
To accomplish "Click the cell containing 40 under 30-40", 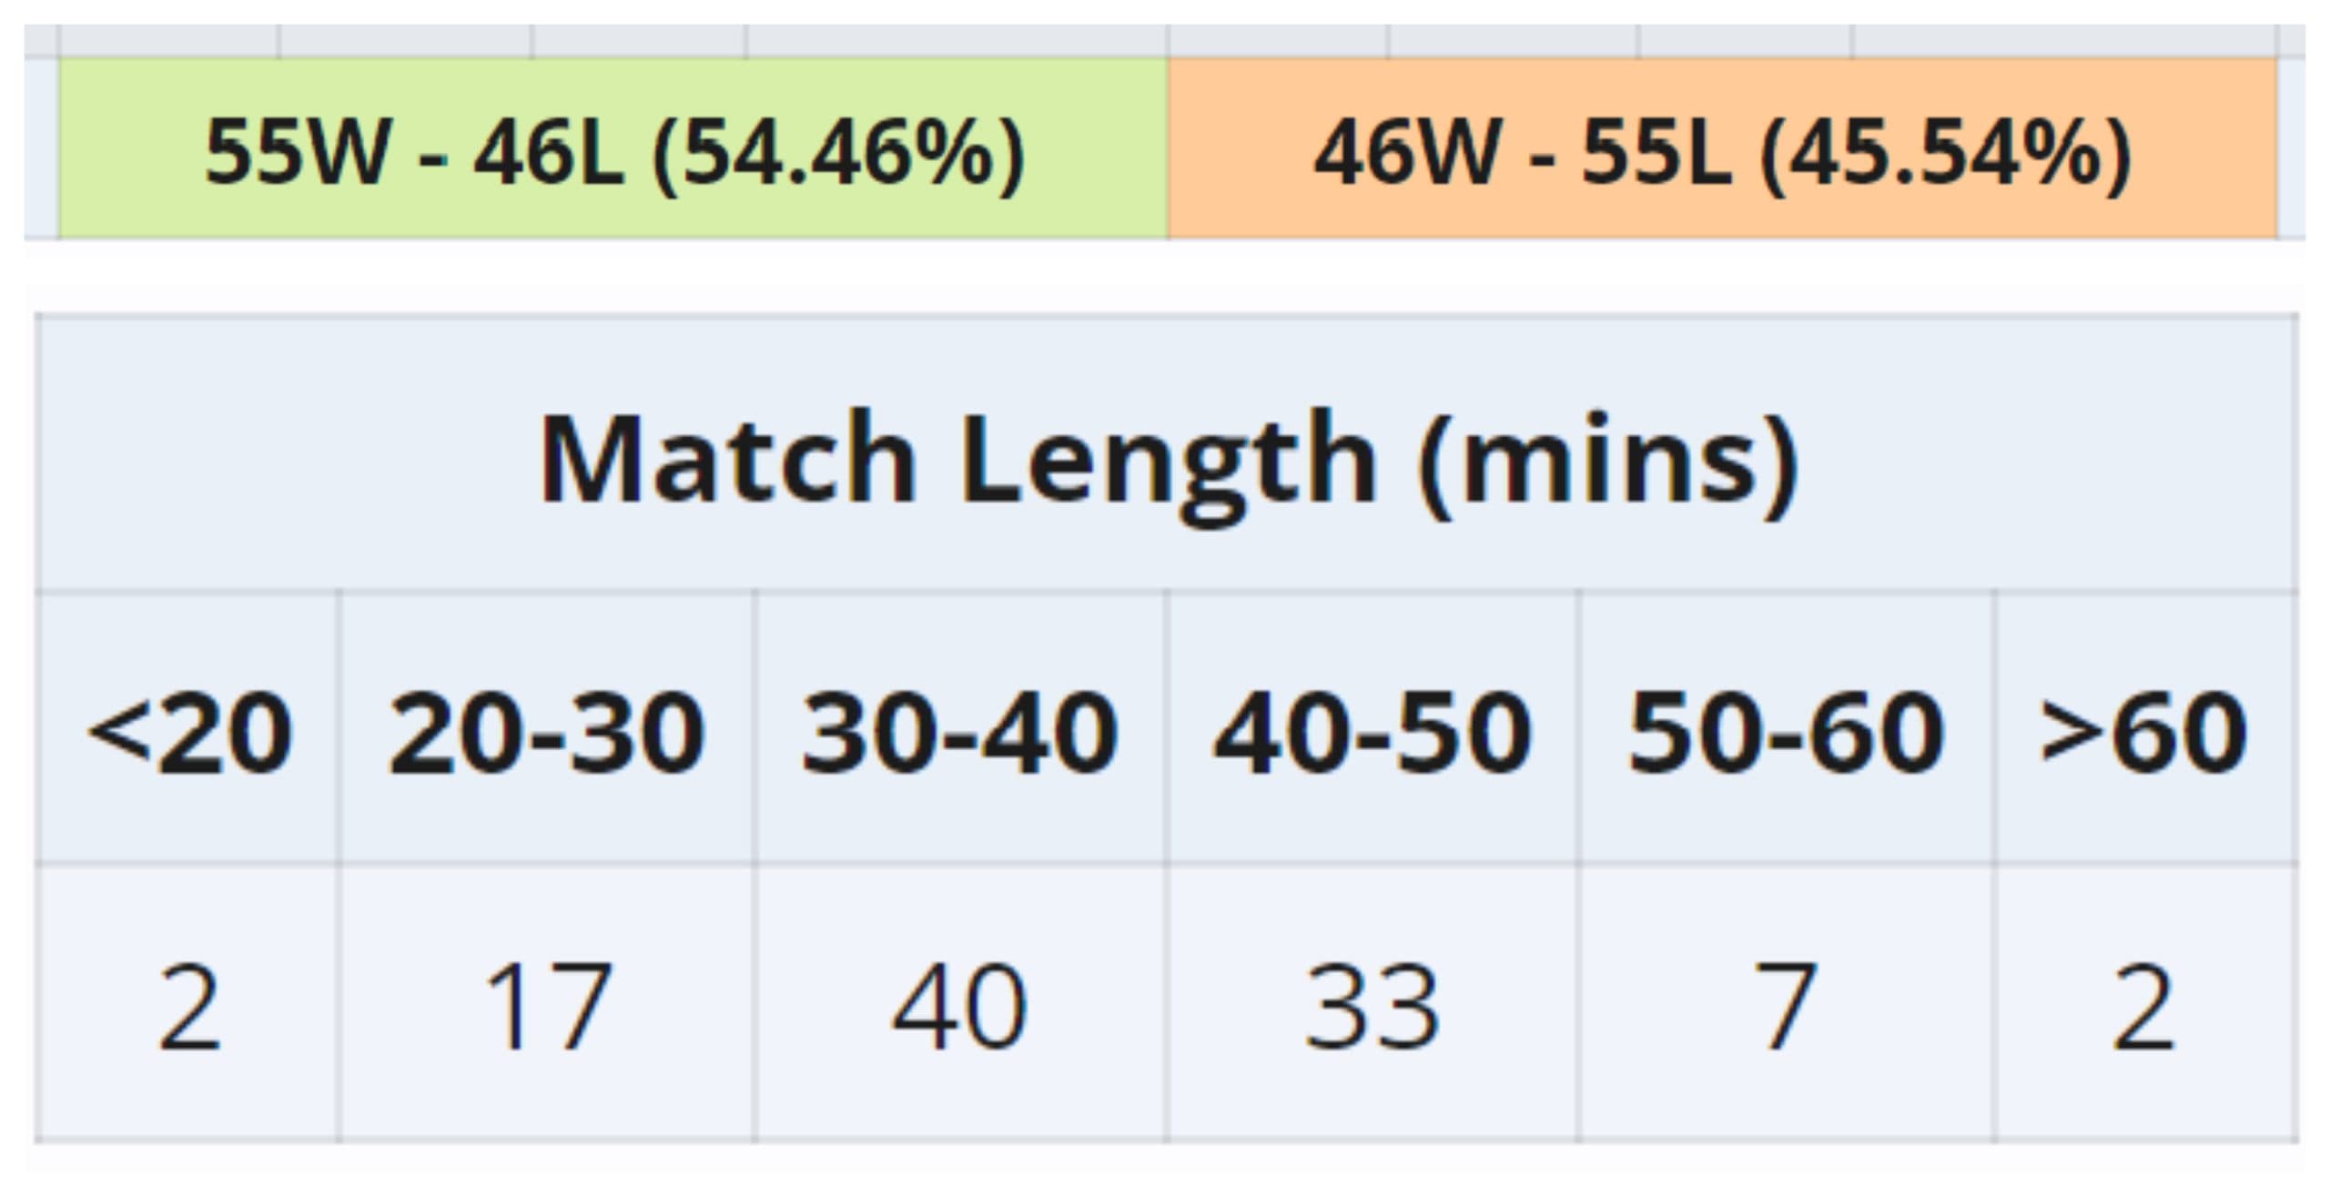I will (x=959, y=1006).
